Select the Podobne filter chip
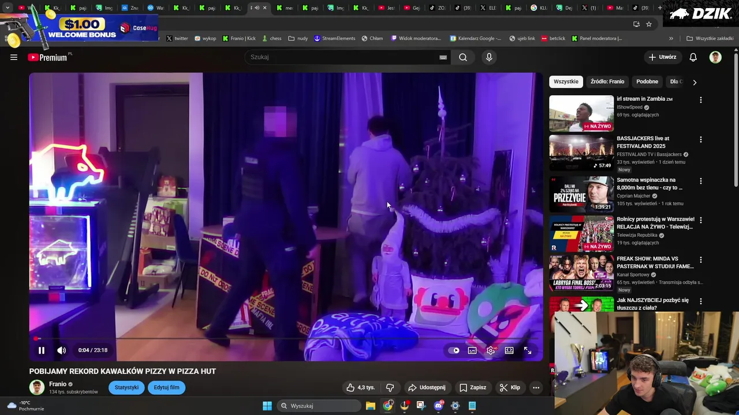 [x=647, y=82]
